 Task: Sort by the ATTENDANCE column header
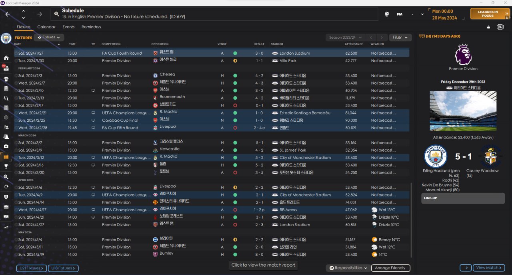click(x=354, y=44)
